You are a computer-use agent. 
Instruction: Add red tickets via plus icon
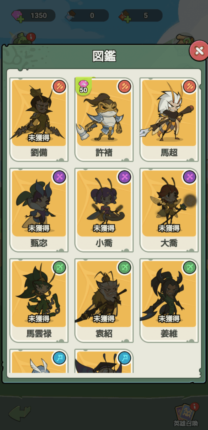[127, 19]
